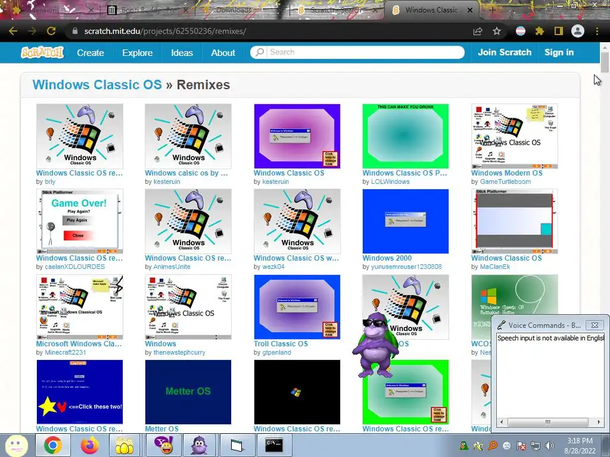
Task: Bookmark this page with the star icon
Action: coord(496,31)
